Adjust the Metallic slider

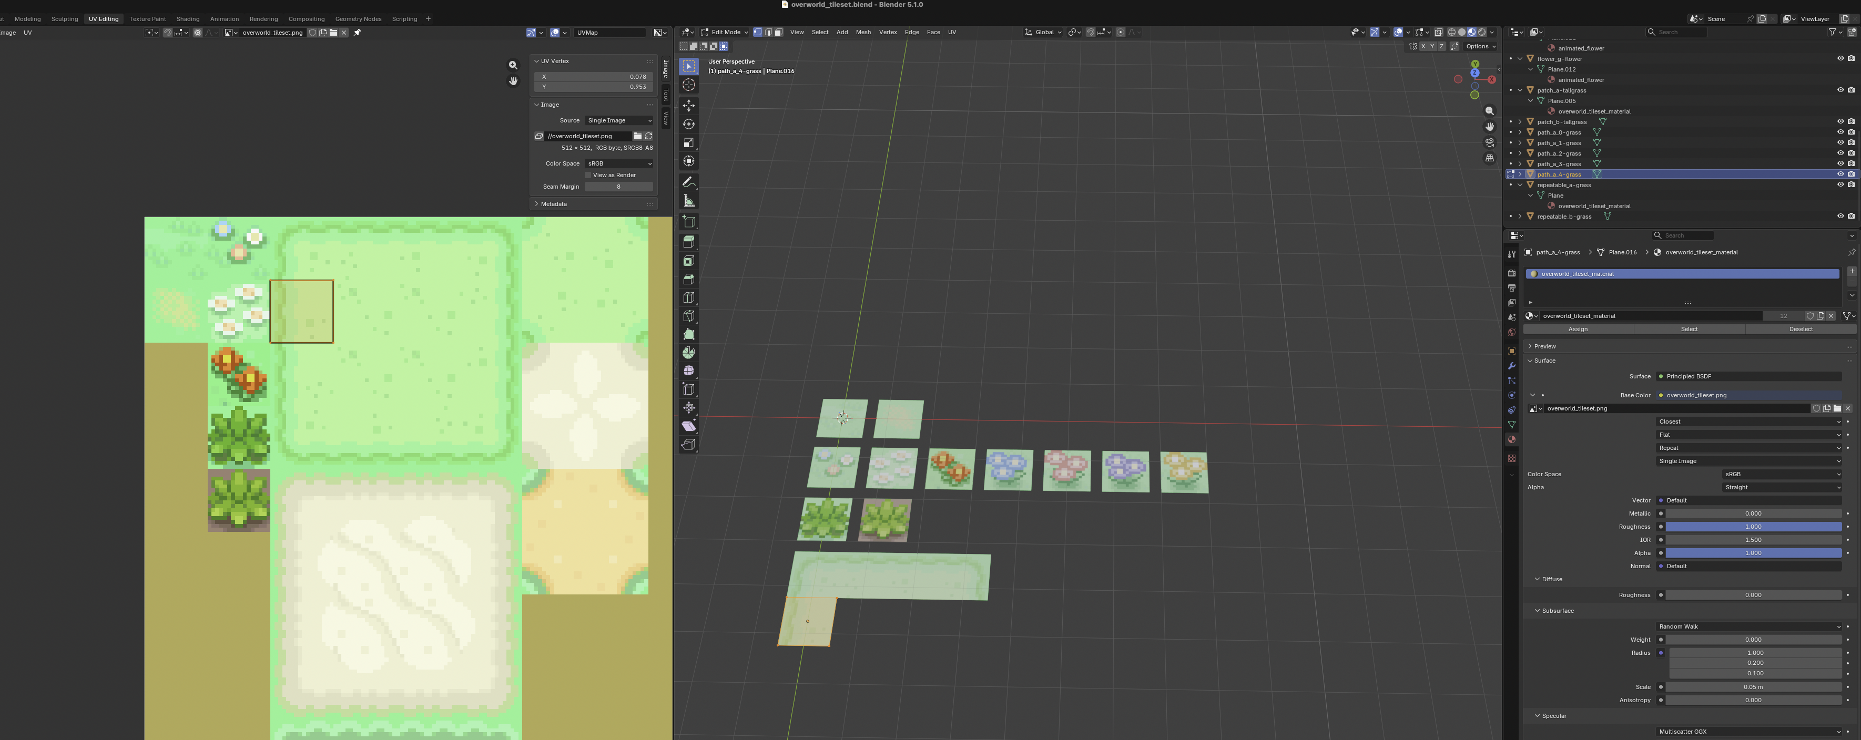point(1753,513)
